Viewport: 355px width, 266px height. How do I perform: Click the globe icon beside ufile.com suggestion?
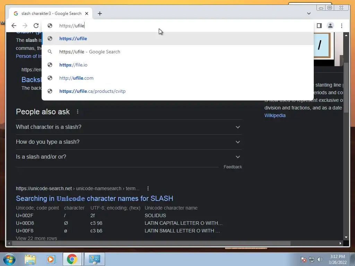pyautogui.click(x=50, y=78)
